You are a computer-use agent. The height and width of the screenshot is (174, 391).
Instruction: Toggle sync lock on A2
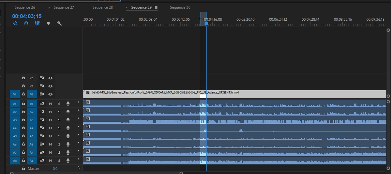[42, 112]
